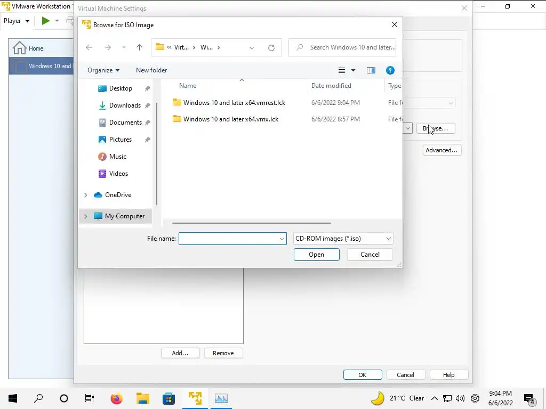
Task: Go up one folder level
Action: coord(139,47)
